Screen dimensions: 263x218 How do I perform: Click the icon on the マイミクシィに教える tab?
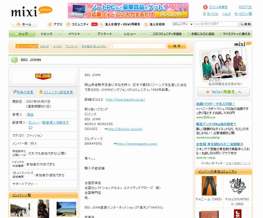pyautogui.click(x=220, y=34)
